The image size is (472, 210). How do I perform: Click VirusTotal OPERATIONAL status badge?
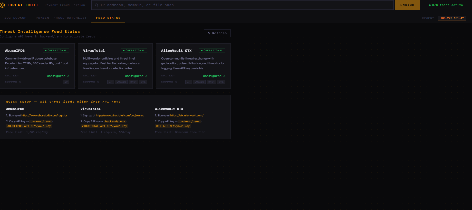[x=134, y=51]
